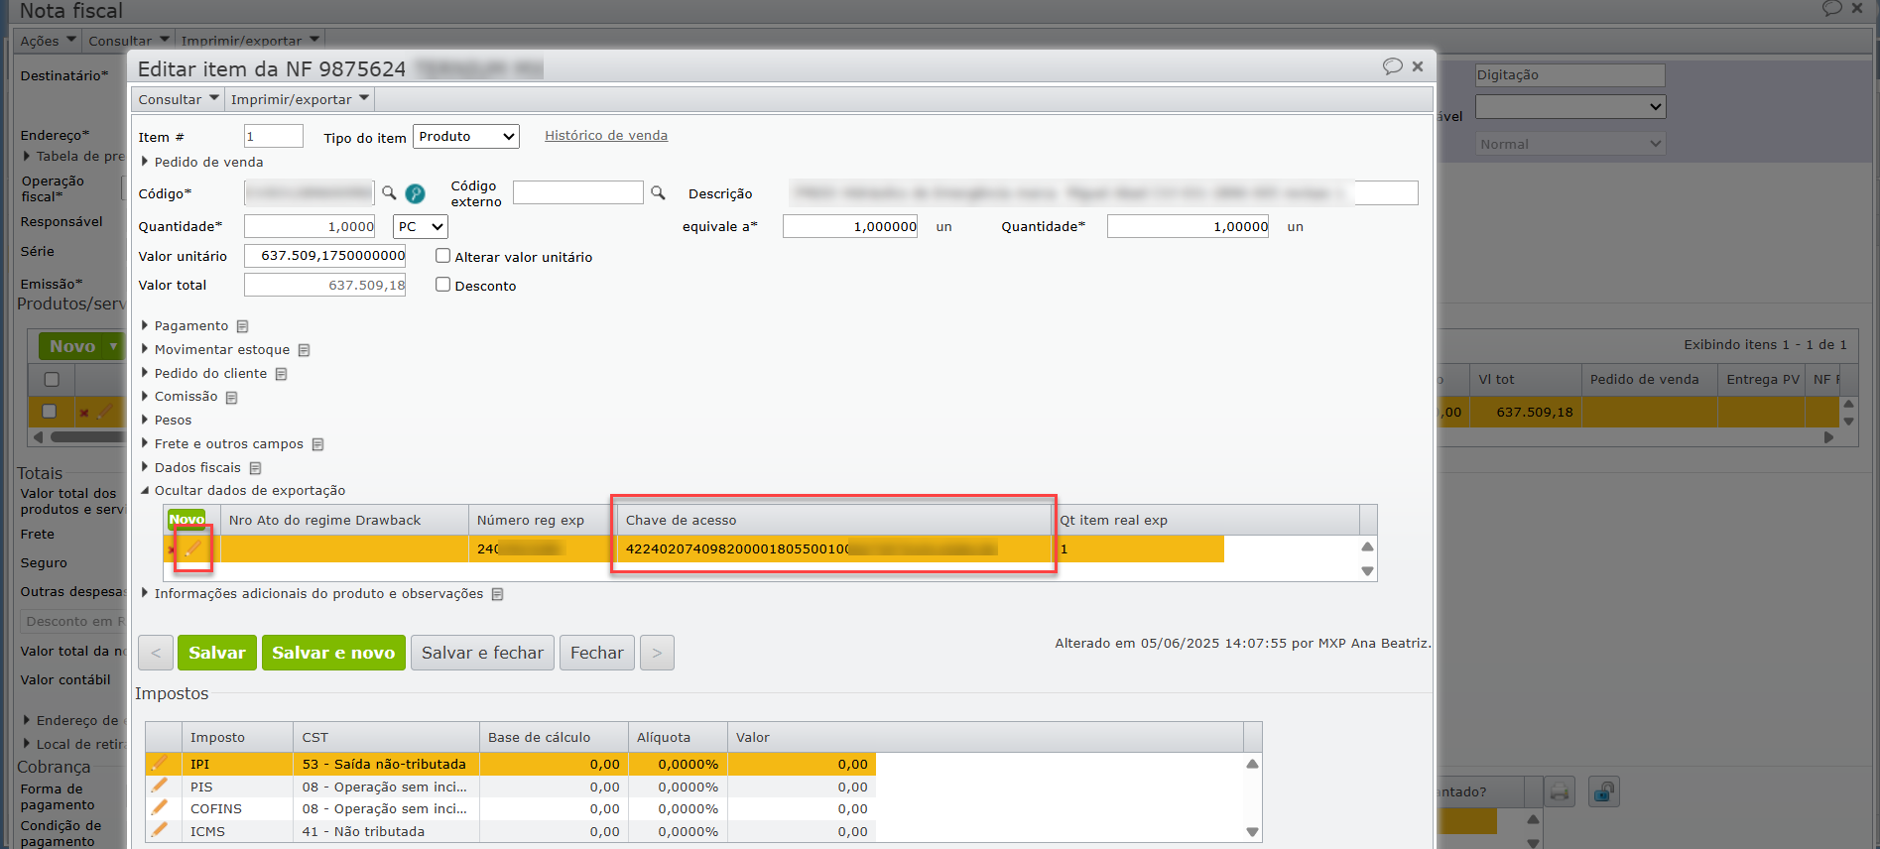
Task: Click Salvar e novo button
Action: tap(333, 653)
